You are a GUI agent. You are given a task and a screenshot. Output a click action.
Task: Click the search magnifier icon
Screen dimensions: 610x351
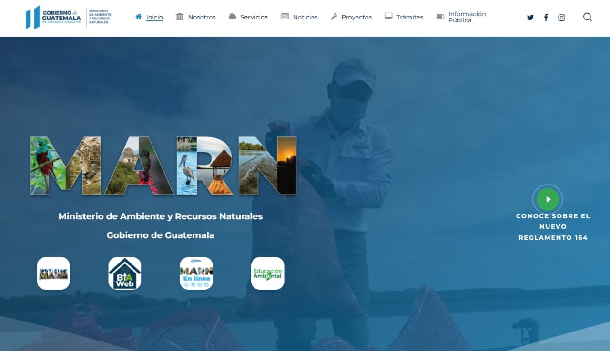[x=587, y=18]
